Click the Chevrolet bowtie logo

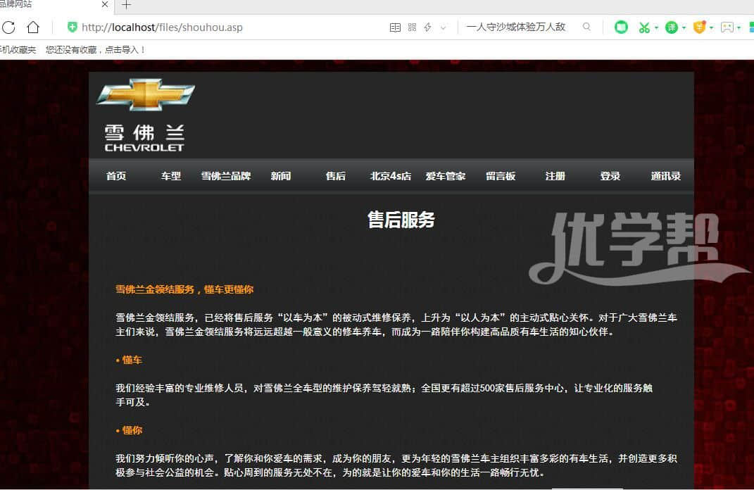point(146,94)
